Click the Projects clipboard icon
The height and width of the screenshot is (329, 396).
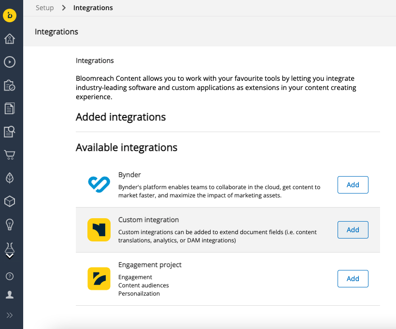pyautogui.click(x=11, y=85)
